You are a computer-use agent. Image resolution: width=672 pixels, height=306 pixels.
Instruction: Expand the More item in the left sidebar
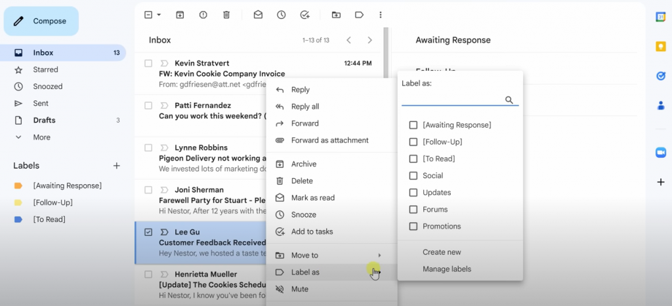pyautogui.click(x=41, y=137)
